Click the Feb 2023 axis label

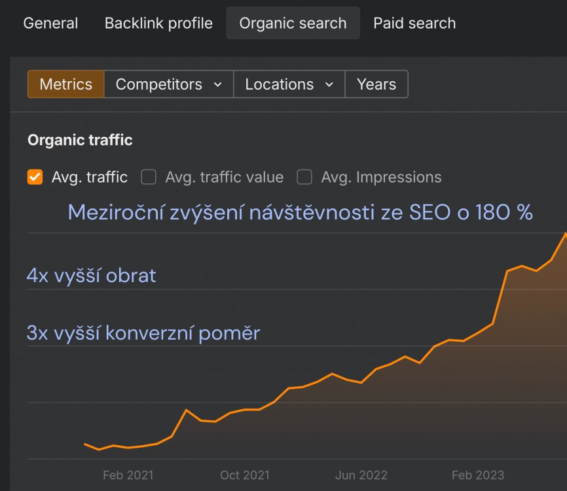tap(477, 475)
